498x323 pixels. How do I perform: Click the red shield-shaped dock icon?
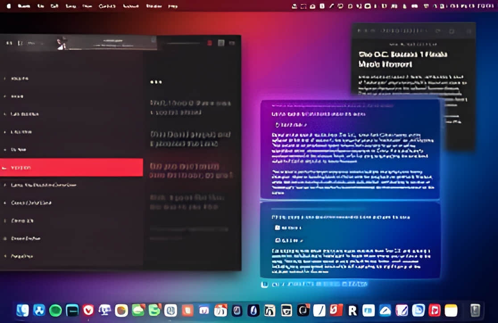88,310
